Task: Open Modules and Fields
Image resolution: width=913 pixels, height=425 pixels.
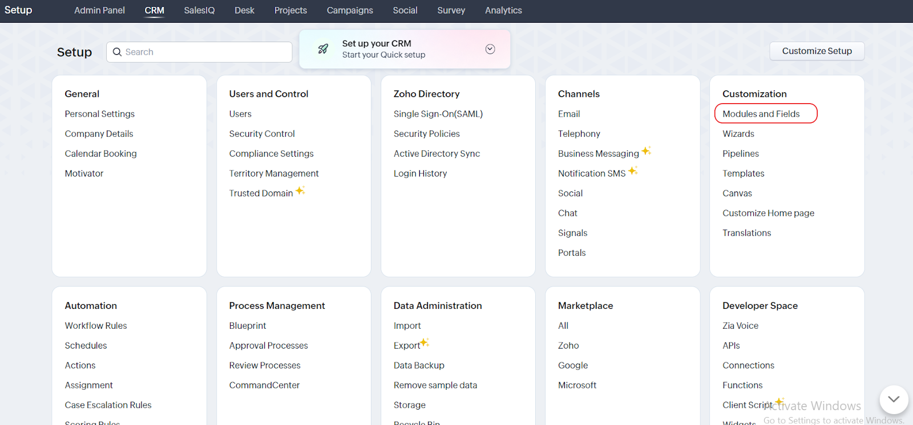Action: [761, 114]
